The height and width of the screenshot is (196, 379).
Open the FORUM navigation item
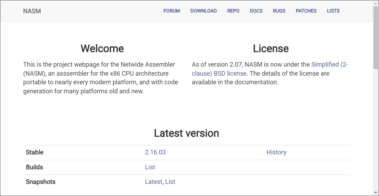[x=172, y=11]
